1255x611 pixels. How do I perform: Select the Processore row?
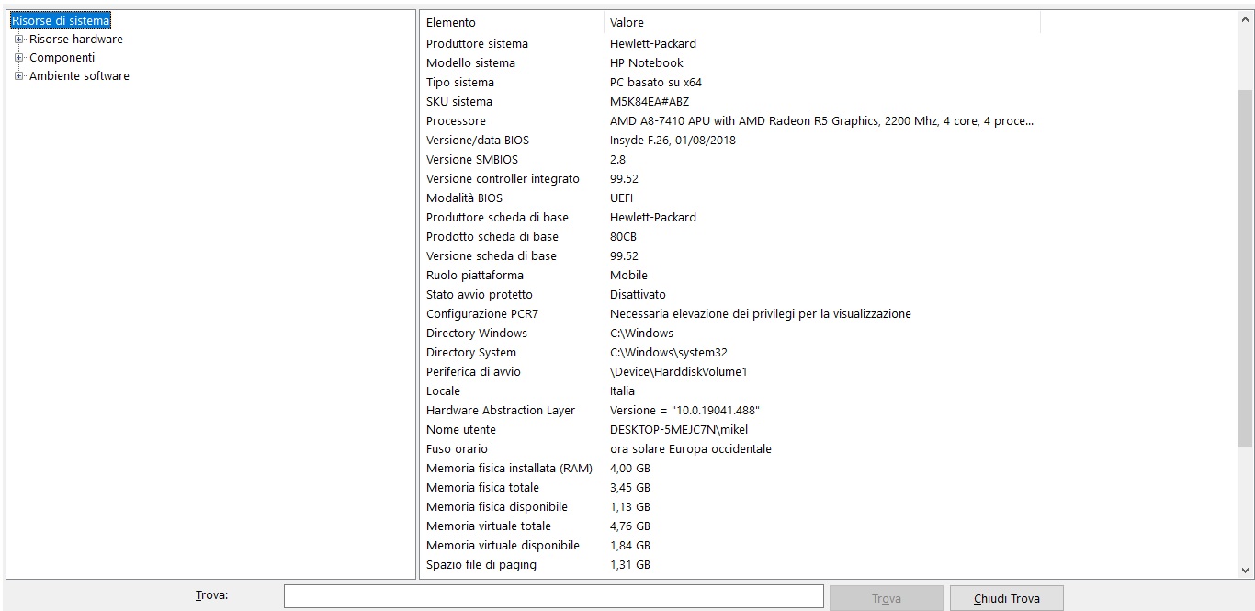tap(730, 120)
